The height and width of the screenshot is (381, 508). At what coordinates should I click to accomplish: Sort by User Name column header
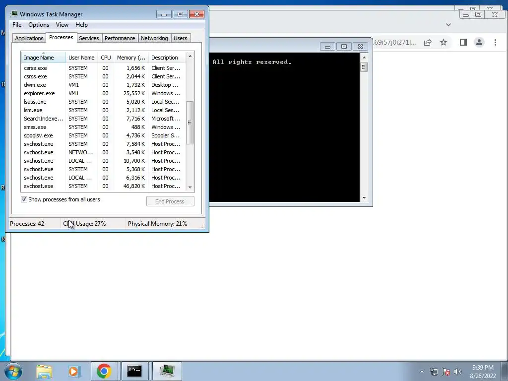81,58
